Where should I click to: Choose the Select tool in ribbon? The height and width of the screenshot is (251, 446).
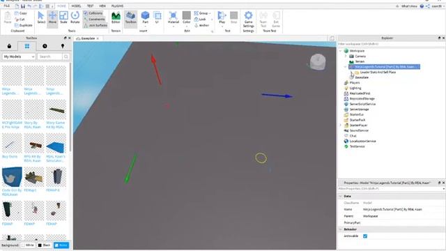click(41, 17)
